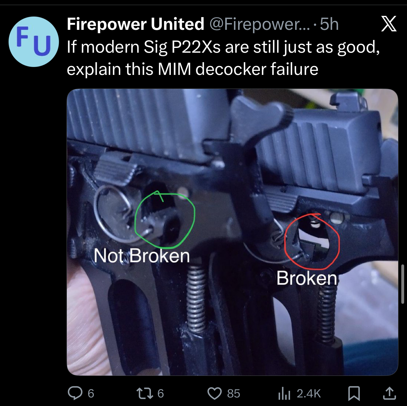Like the post with the heart icon

coord(215,393)
